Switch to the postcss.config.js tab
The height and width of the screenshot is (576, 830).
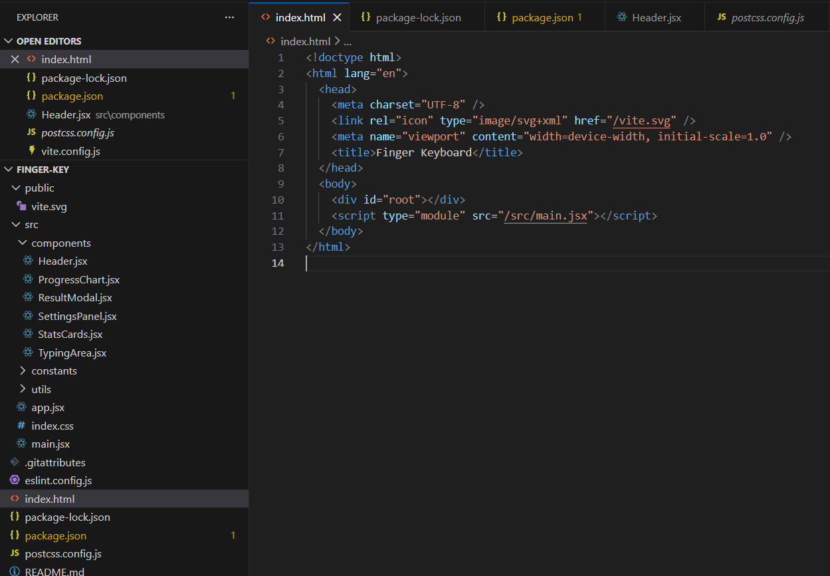(767, 18)
